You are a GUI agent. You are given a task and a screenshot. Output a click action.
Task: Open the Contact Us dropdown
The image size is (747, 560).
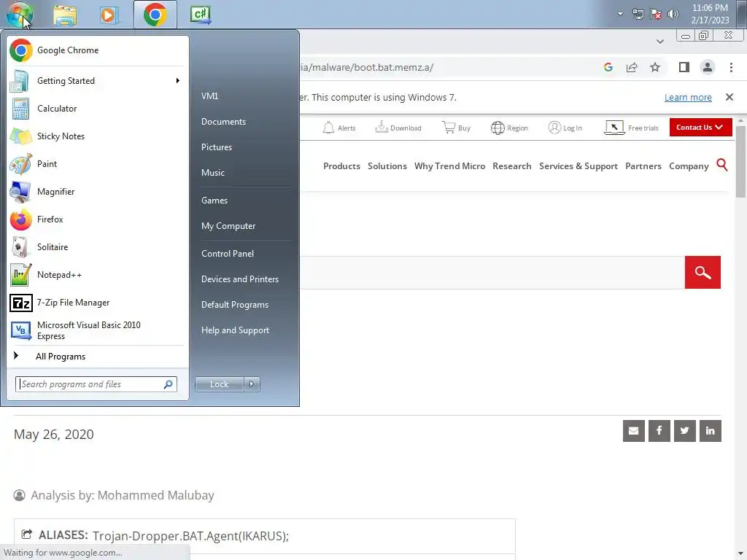[x=700, y=127]
